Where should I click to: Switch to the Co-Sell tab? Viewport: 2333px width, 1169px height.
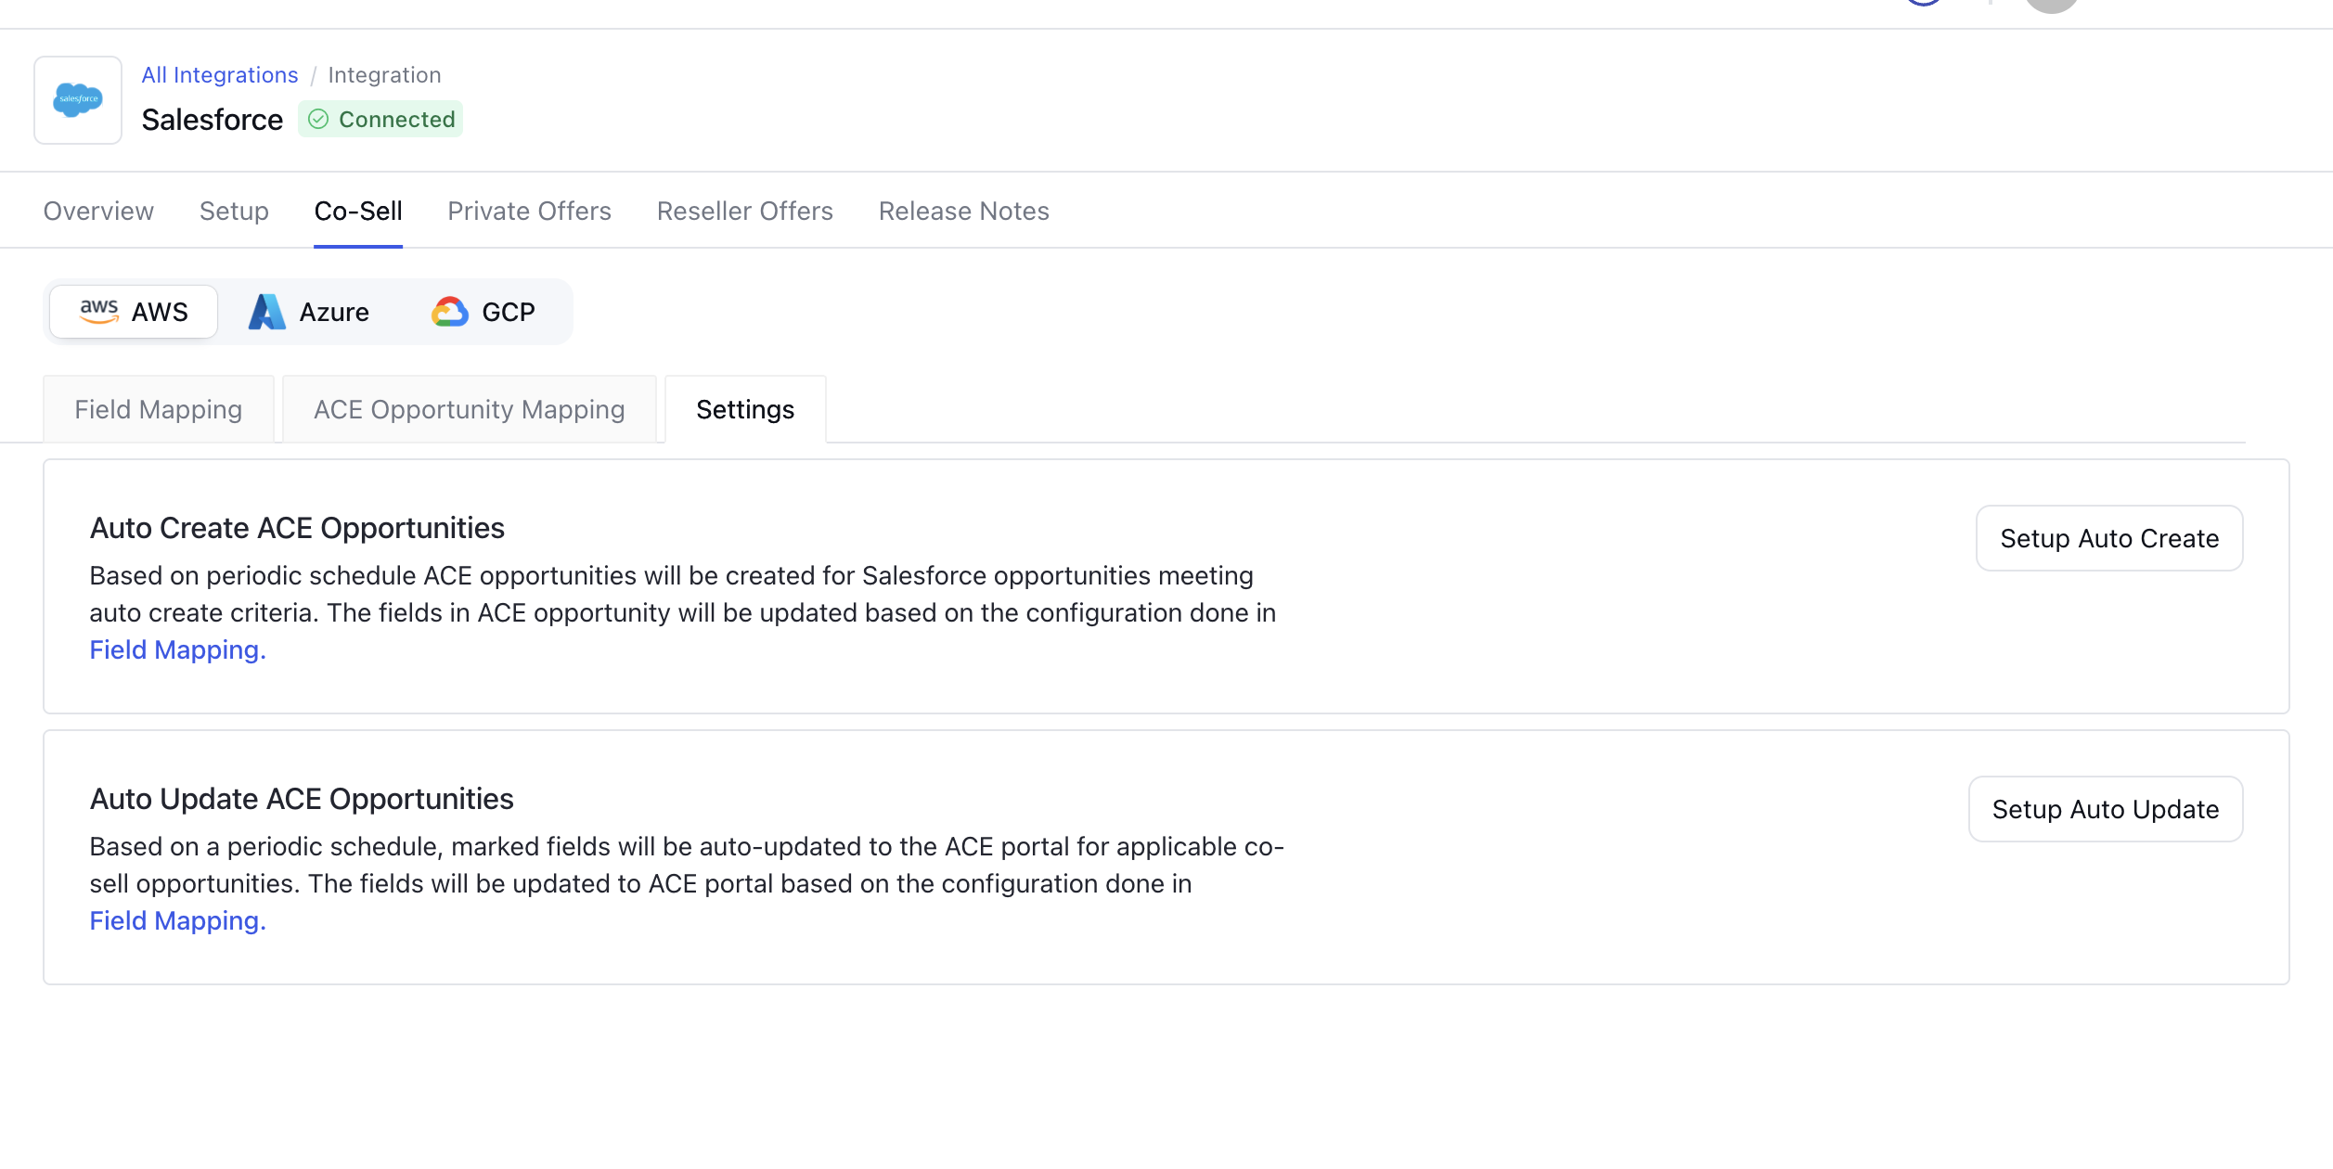tap(358, 212)
